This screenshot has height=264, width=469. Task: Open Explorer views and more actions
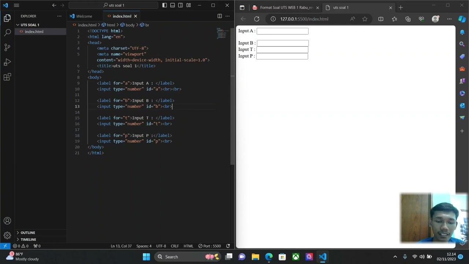point(59,16)
